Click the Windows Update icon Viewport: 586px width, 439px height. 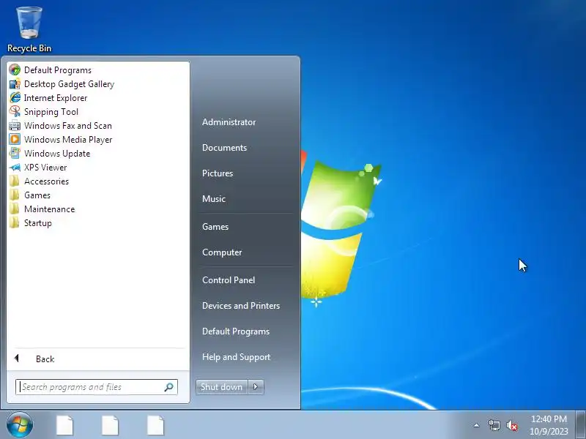click(x=15, y=153)
